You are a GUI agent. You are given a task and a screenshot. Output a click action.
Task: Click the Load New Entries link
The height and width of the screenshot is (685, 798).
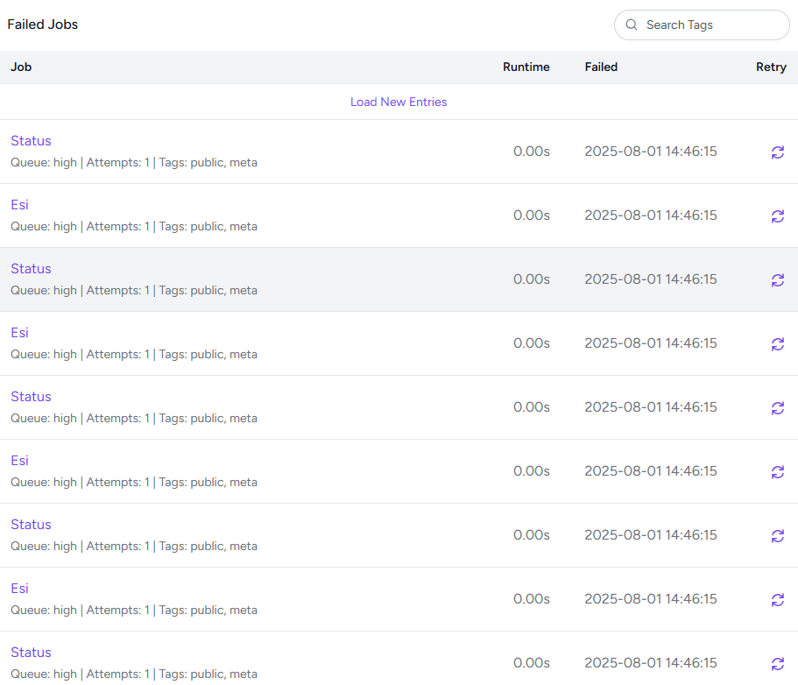click(399, 102)
